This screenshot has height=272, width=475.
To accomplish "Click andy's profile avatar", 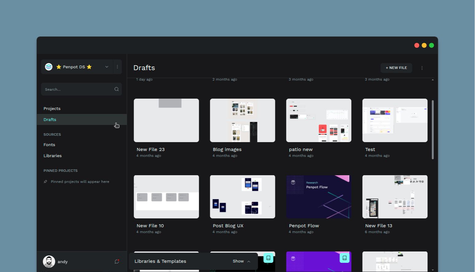I will 49,261.
